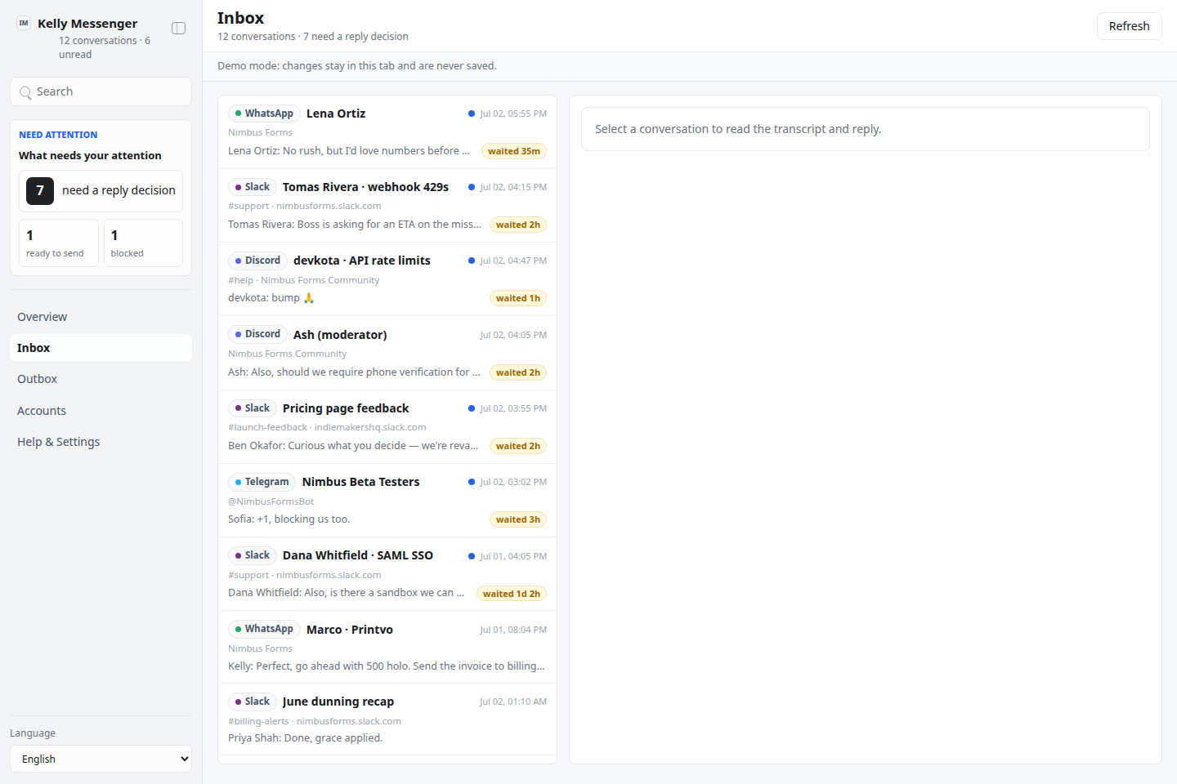Image resolution: width=1177 pixels, height=784 pixels.
Task: Go to Overview in sidebar
Action: [x=101, y=317]
